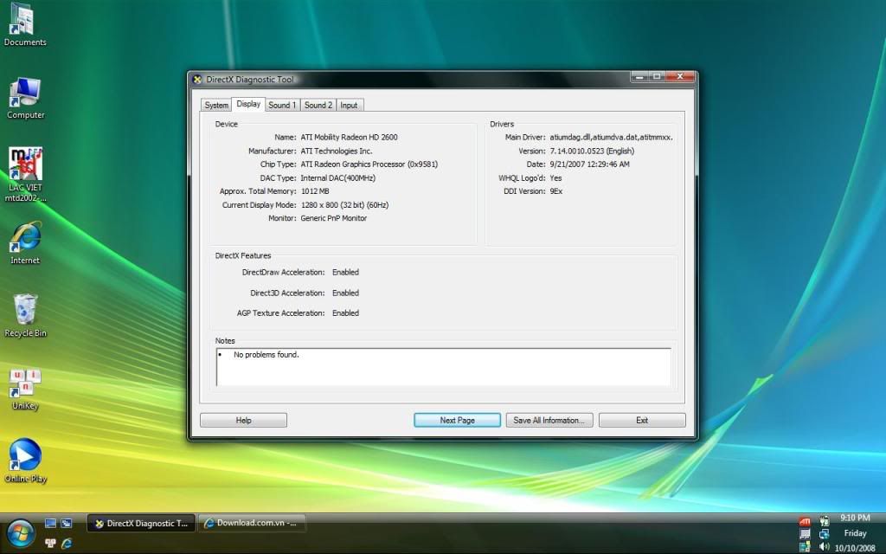Select the Internet Explorer desktop shortcut labeled Internet
This screenshot has height=554, width=886.
pos(25,243)
